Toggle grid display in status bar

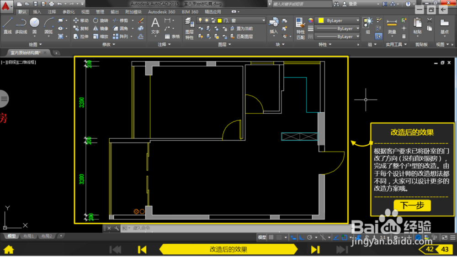[271, 237]
